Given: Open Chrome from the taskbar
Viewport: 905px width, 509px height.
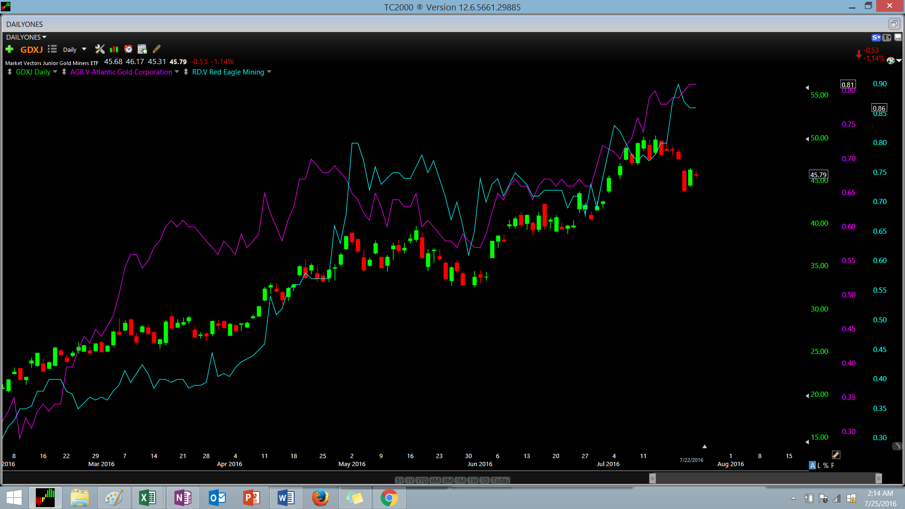Looking at the screenshot, I should tap(389, 498).
